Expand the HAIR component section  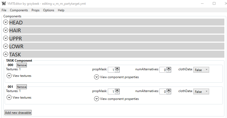tap(6, 30)
